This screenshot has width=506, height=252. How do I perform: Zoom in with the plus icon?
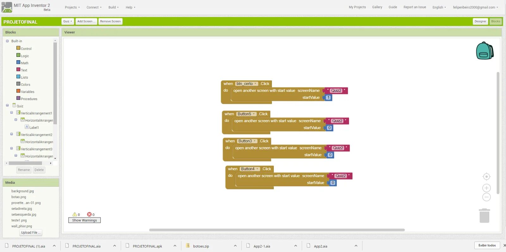coord(486,188)
